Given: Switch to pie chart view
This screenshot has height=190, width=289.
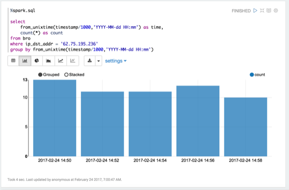Looking at the screenshot, I should (x=37, y=61).
